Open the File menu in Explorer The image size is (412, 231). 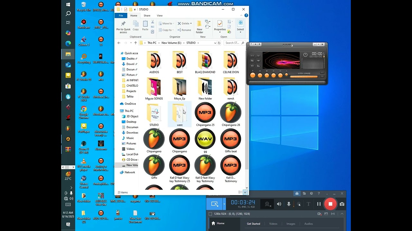(x=121, y=15)
